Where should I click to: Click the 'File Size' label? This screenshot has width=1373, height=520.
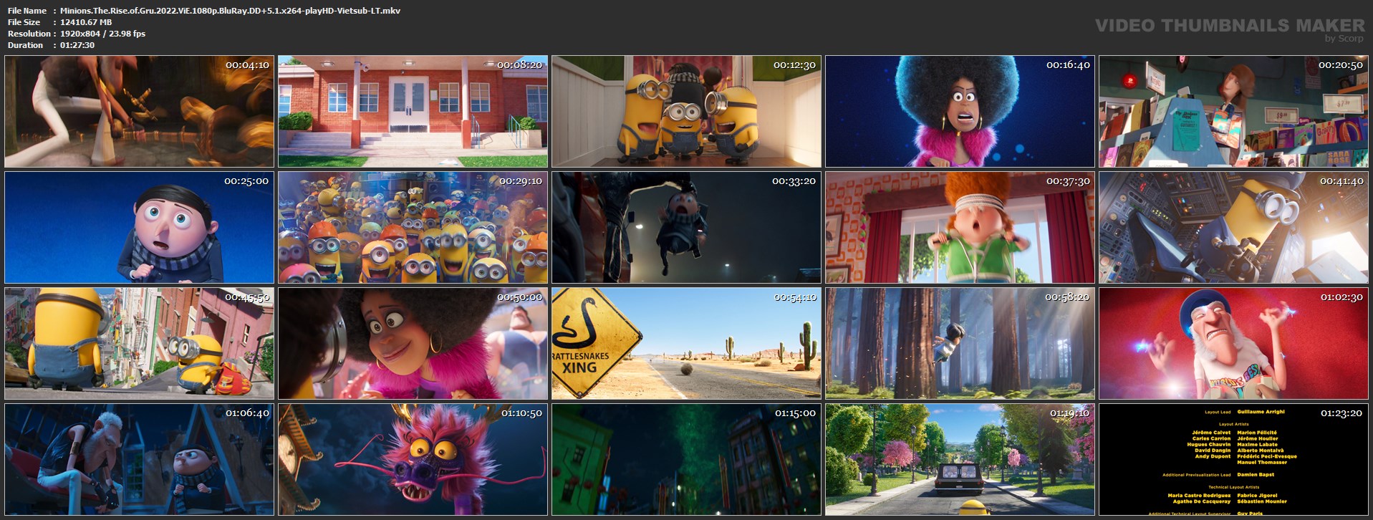24,22
